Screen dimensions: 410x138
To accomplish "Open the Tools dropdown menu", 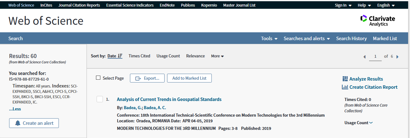I will [x=269, y=39].
